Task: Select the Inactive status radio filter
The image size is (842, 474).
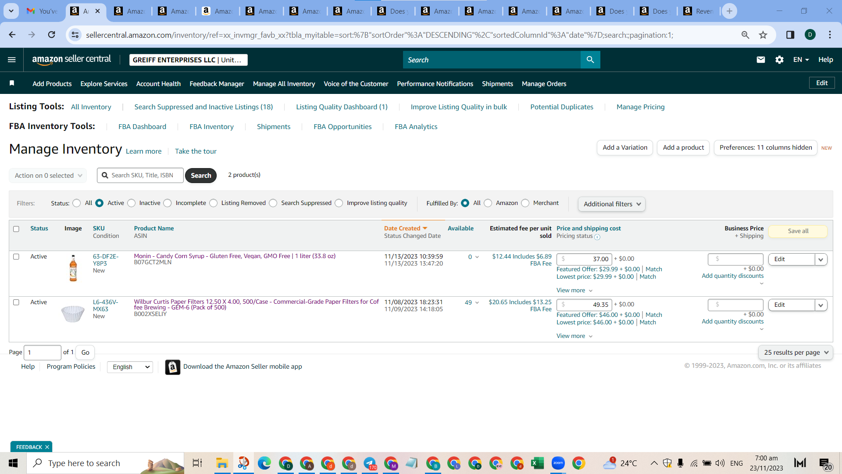Action: click(132, 203)
